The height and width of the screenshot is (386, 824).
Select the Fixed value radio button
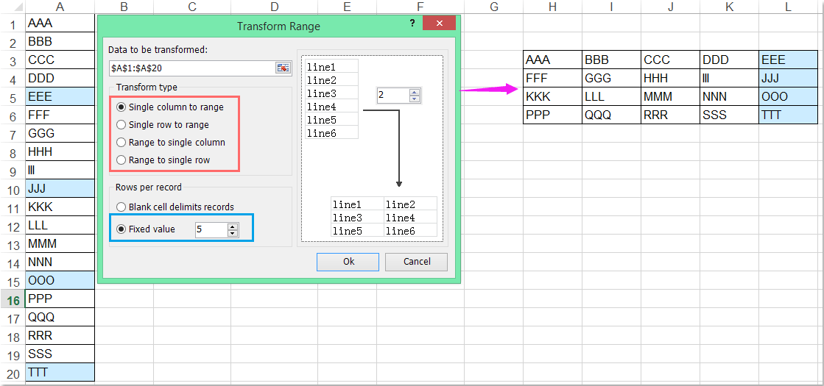pyautogui.click(x=122, y=229)
